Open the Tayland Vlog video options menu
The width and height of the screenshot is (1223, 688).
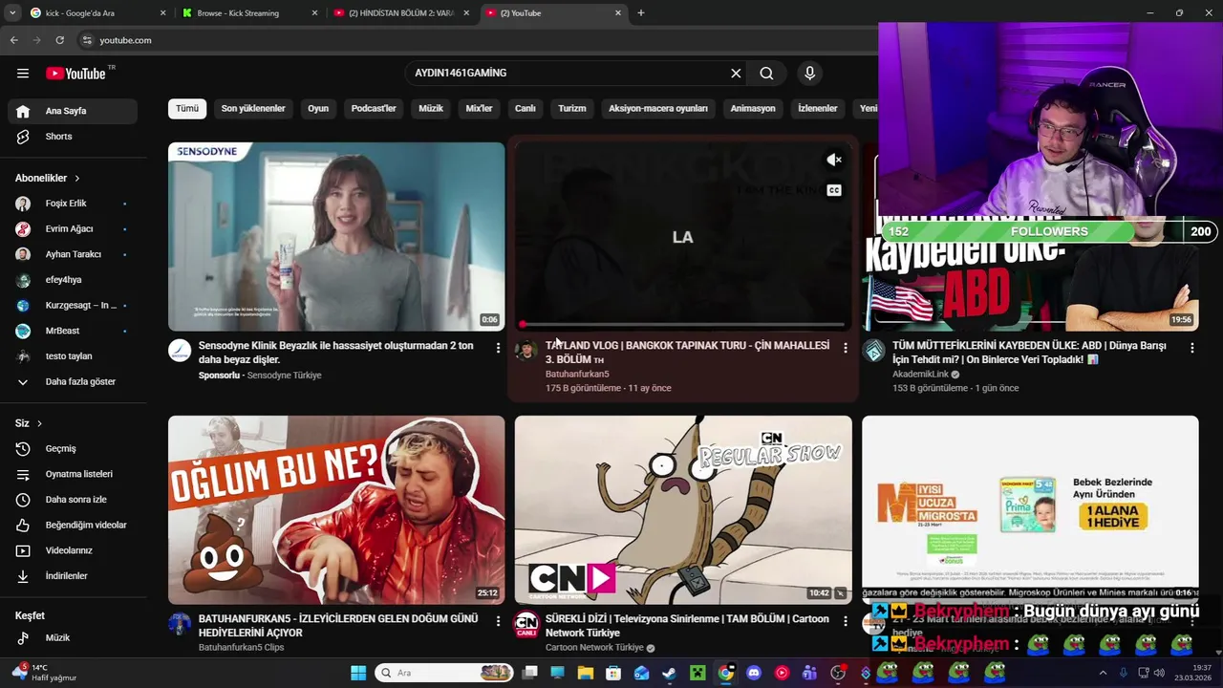pos(845,348)
